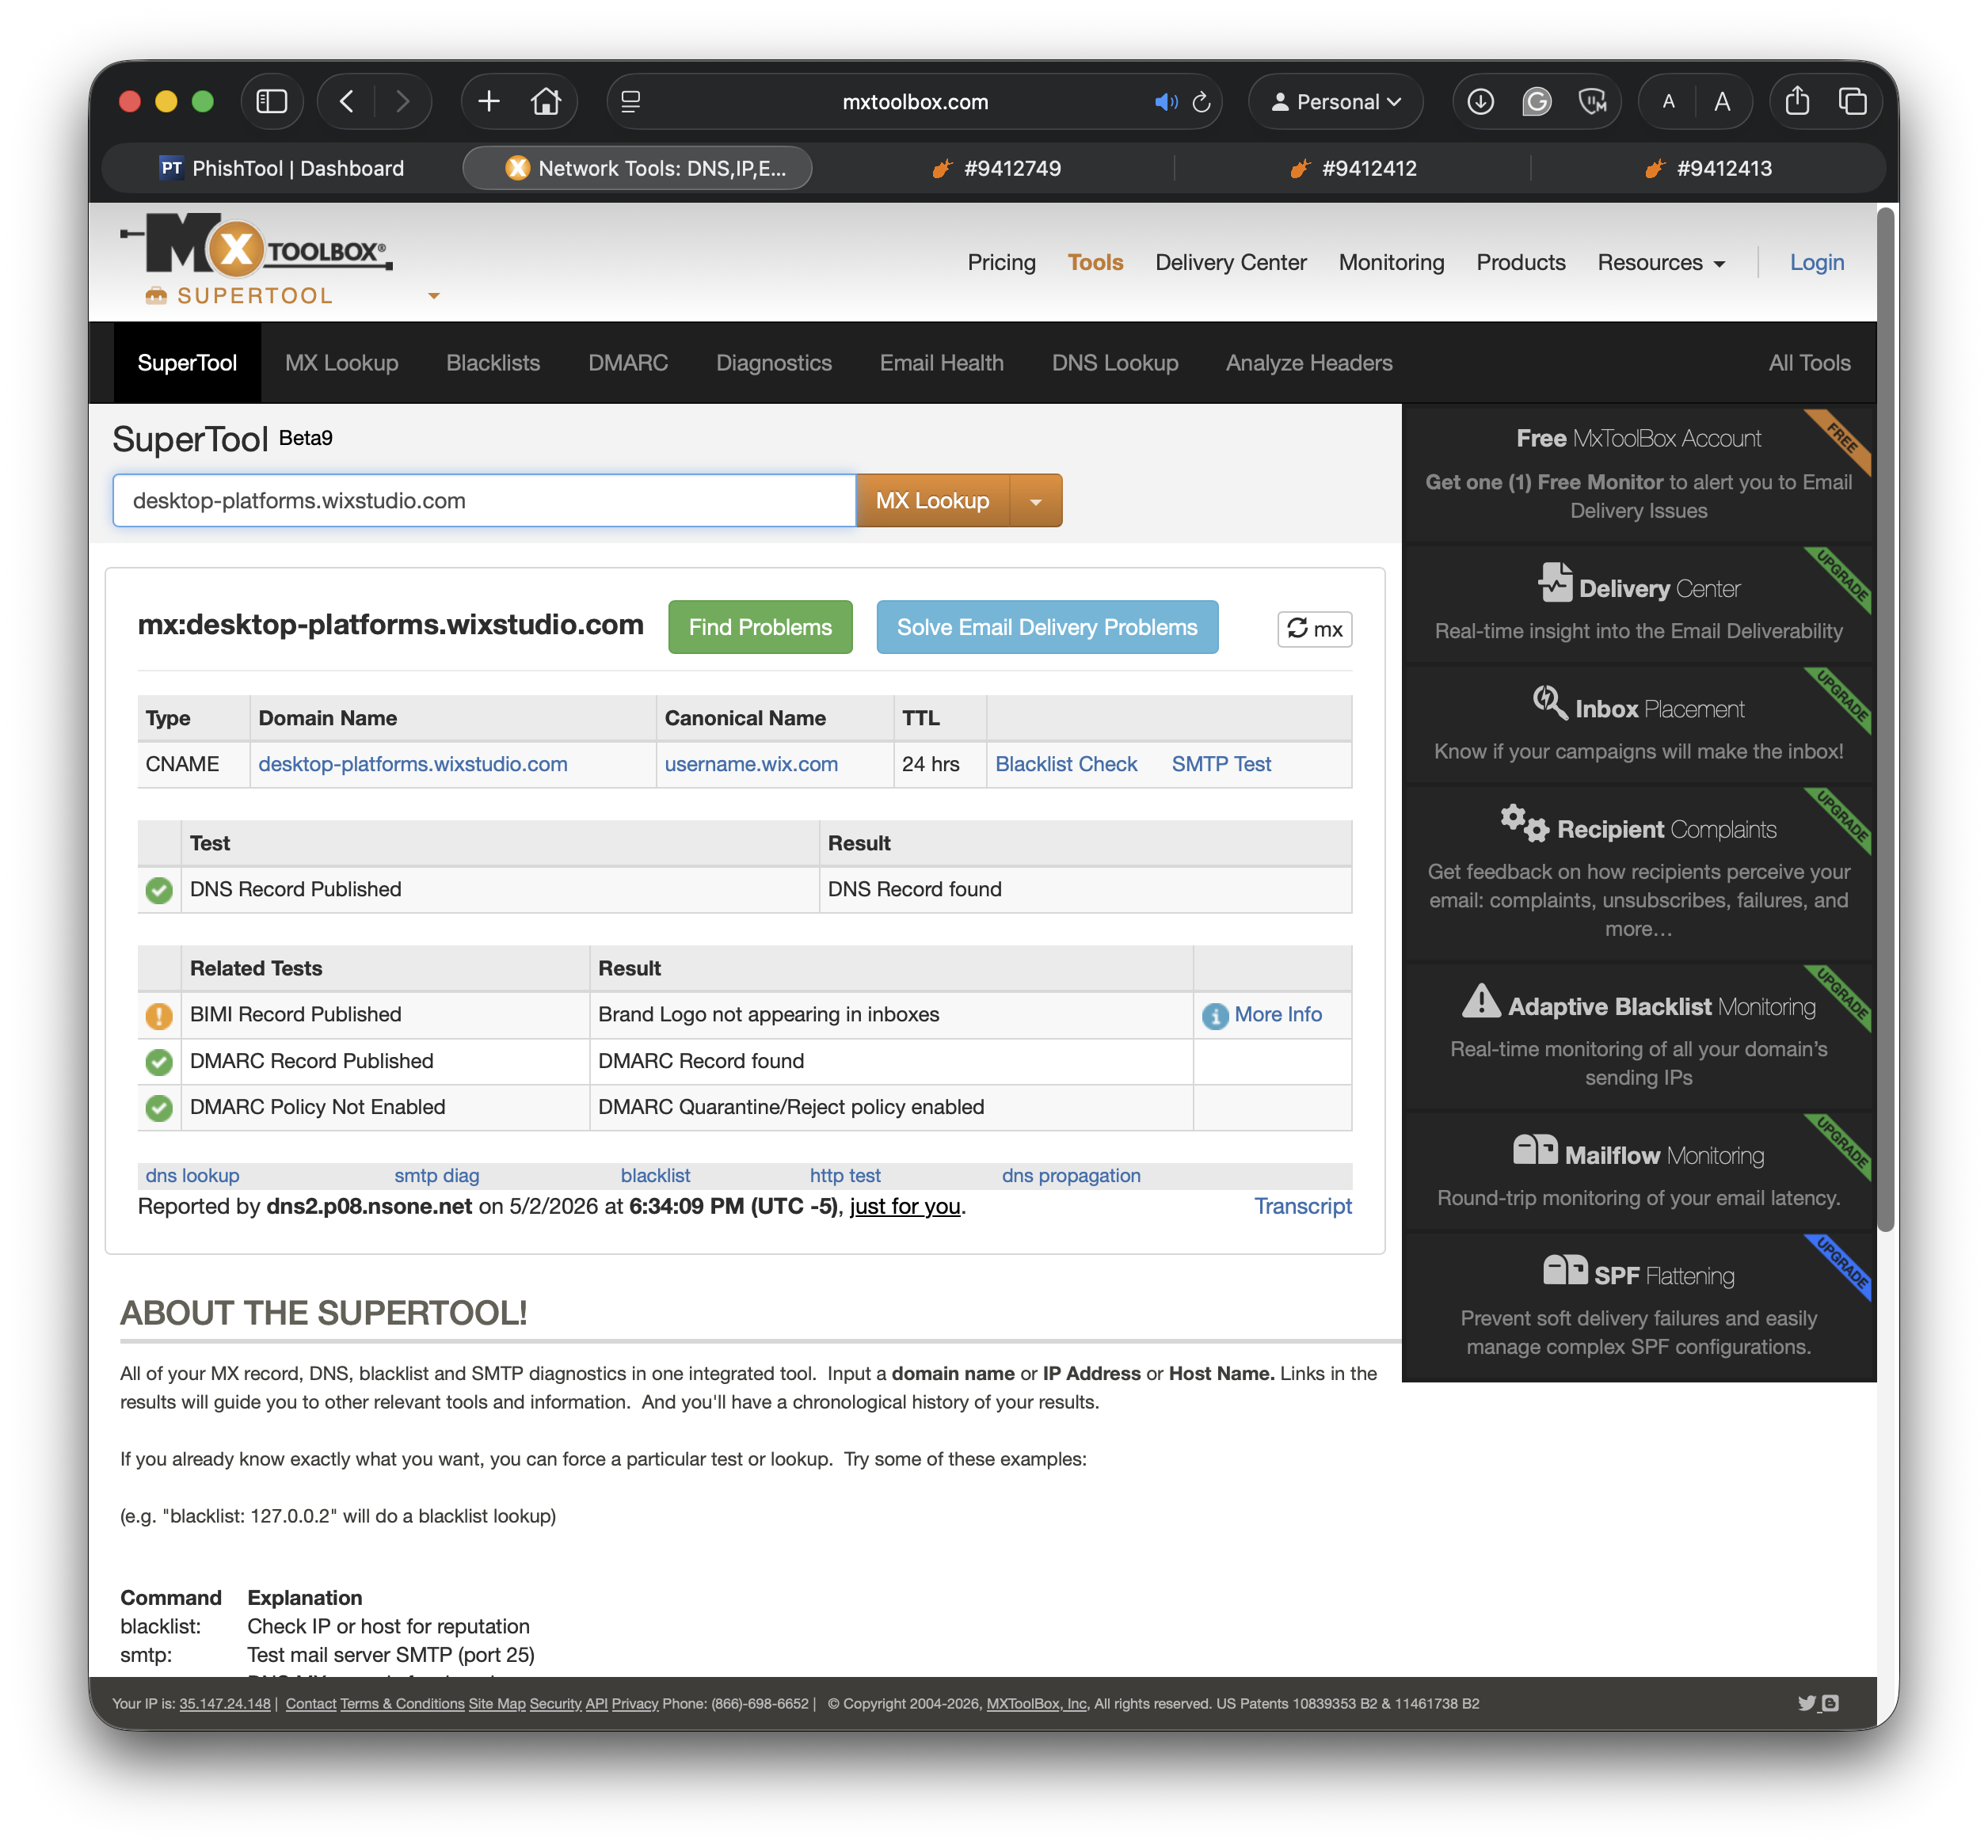This screenshot has height=1848, width=1988.
Task: Show the tab overview
Action: [1852, 102]
